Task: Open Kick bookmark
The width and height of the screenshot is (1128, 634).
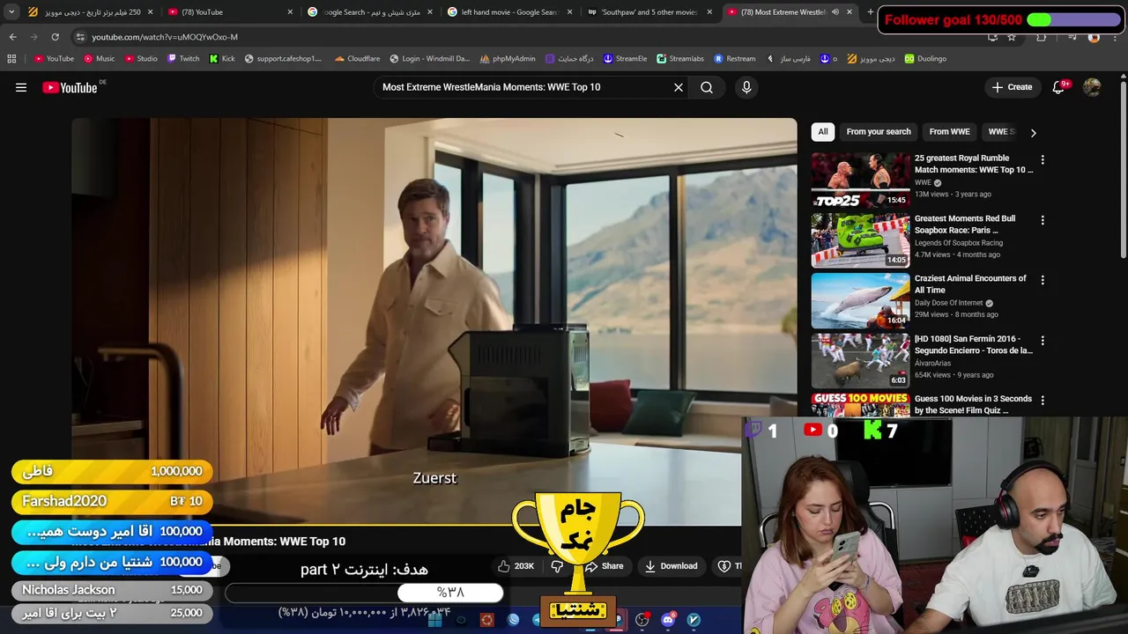Action: (222, 59)
